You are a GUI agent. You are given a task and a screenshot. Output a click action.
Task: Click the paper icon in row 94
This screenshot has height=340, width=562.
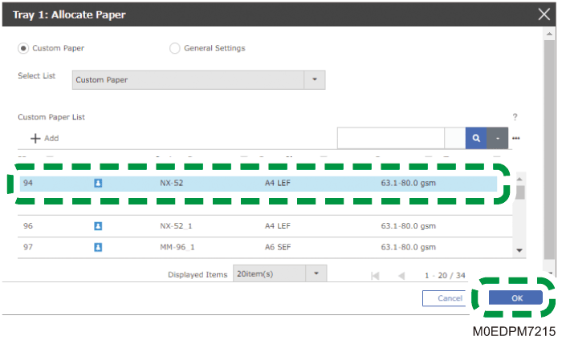98,183
